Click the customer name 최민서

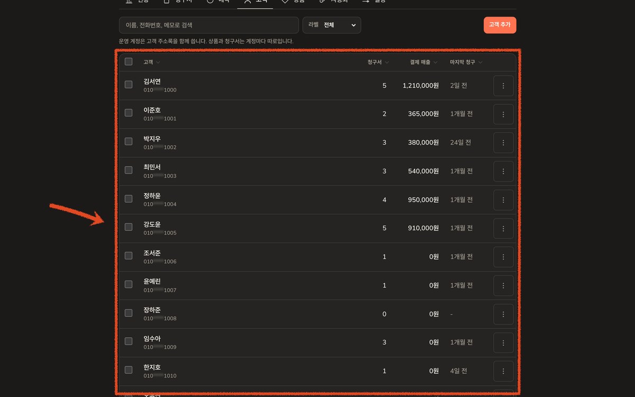[x=152, y=167]
